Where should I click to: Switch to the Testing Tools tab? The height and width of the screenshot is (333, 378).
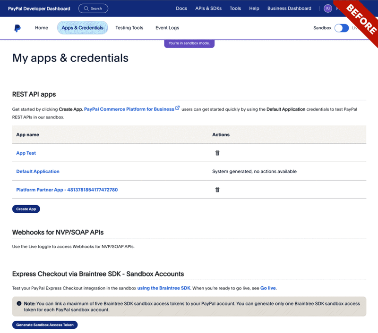click(x=129, y=28)
